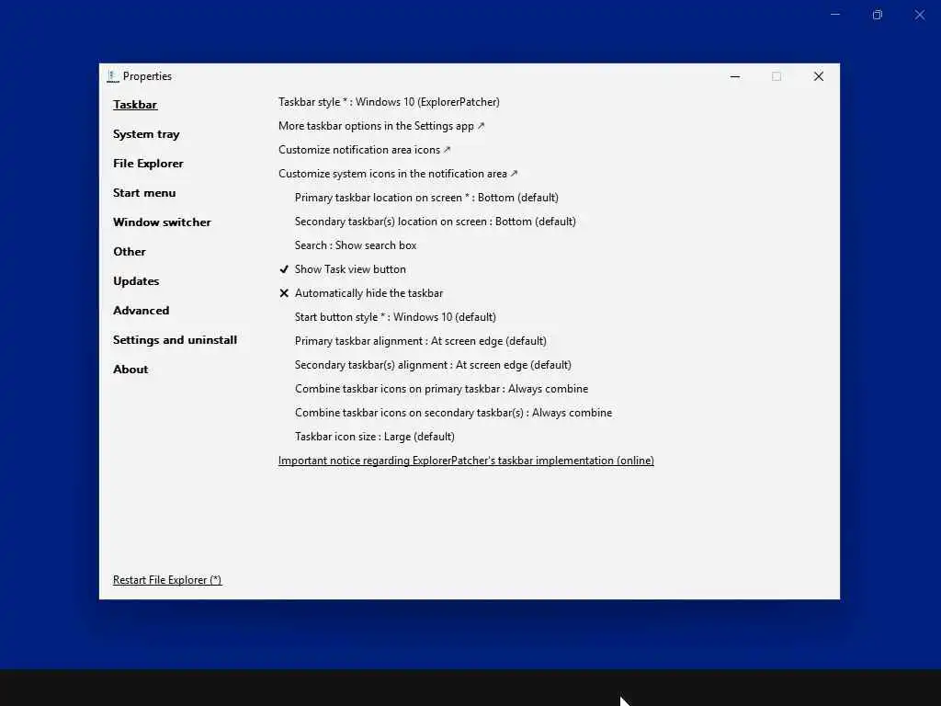Change Combine icons on secondary taskbar(s)
Screen dimensions: 941x706
click(x=453, y=413)
